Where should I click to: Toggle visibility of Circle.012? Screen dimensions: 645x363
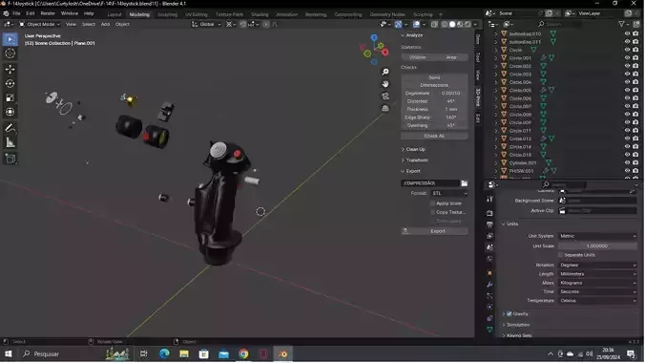coord(627,139)
